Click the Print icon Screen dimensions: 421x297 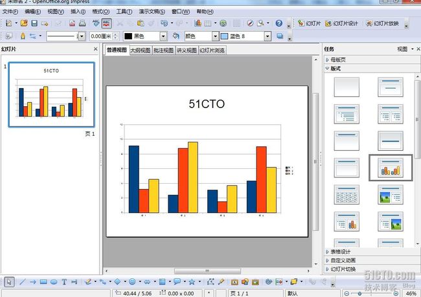tap(82, 23)
